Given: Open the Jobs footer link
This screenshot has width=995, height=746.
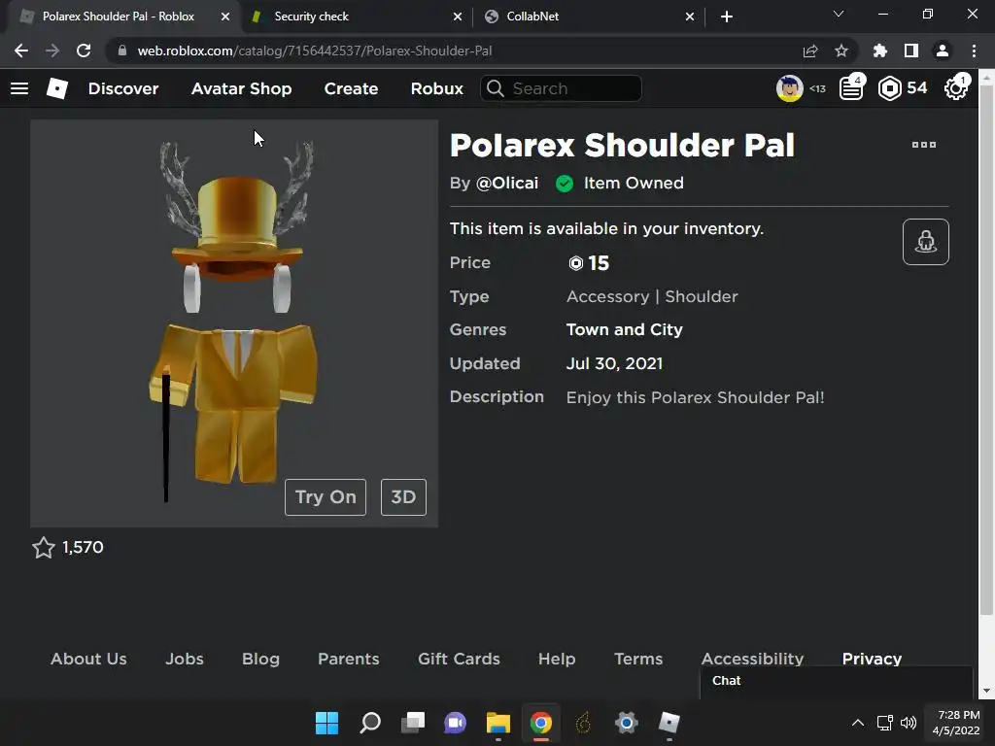Looking at the screenshot, I should tap(185, 660).
